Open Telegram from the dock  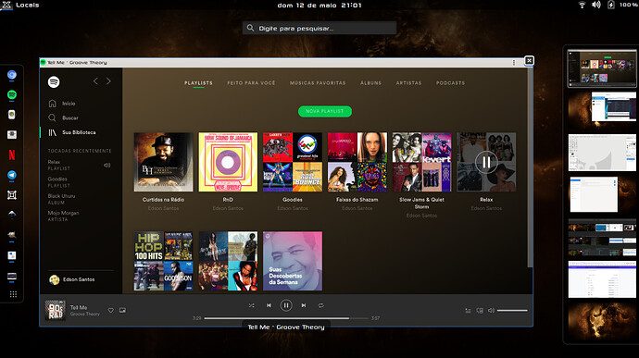click(12, 175)
